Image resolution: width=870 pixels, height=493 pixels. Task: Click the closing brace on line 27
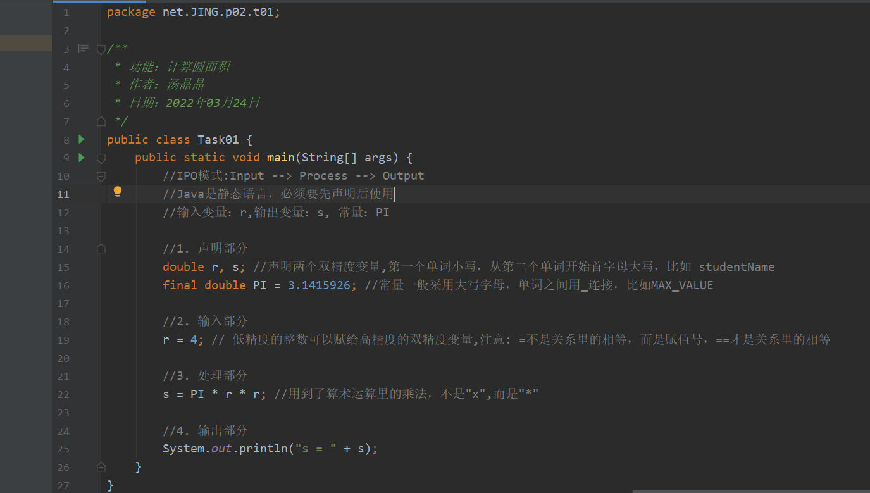[x=110, y=485]
